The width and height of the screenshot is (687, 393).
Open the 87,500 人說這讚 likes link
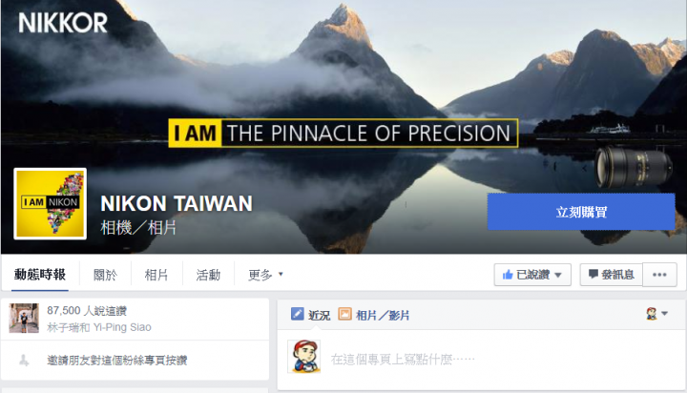pos(87,311)
